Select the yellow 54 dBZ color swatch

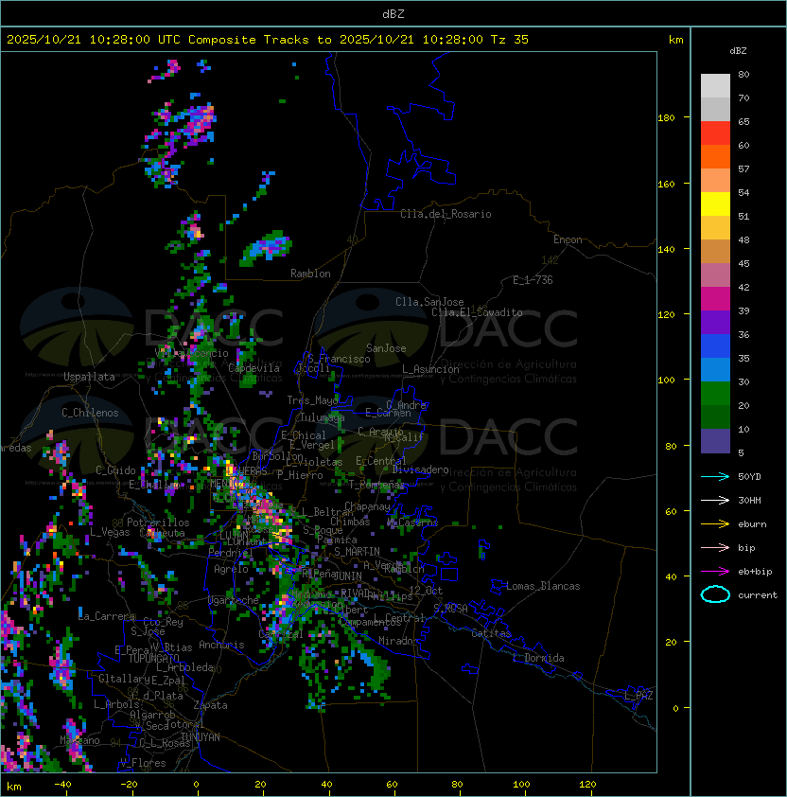715,204
